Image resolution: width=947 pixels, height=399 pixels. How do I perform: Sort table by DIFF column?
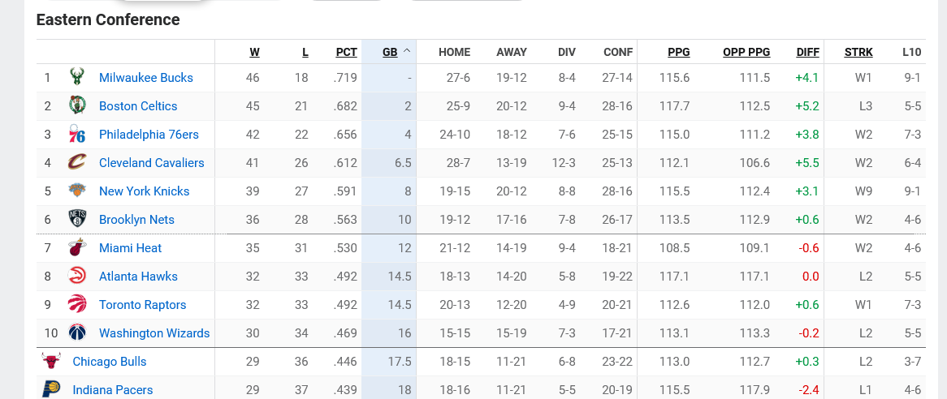click(808, 52)
